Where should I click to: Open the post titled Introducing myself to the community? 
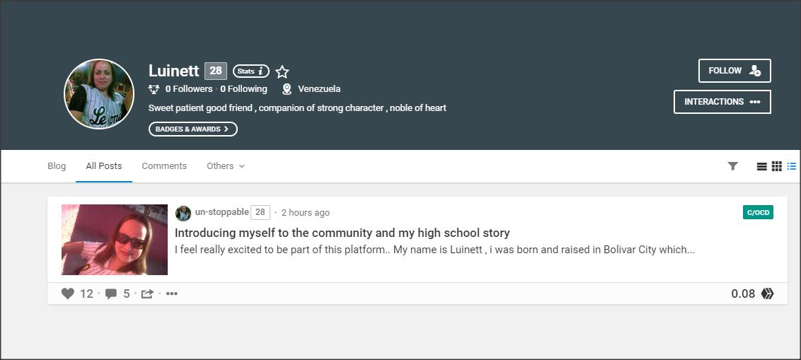(342, 233)
